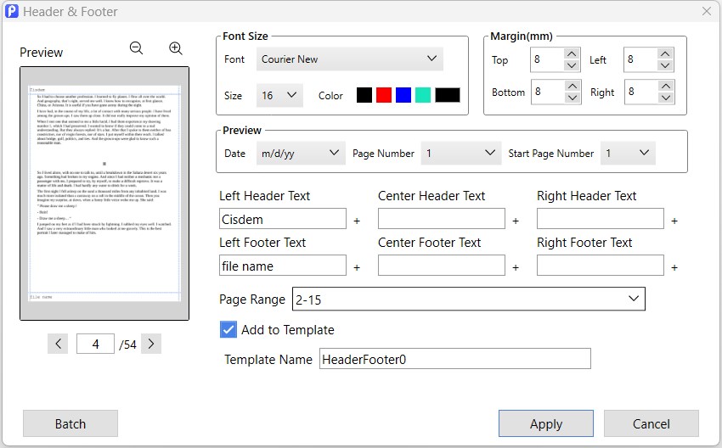Decrease Left margin with down arrow
722x448 pixels.
(665, 65)
